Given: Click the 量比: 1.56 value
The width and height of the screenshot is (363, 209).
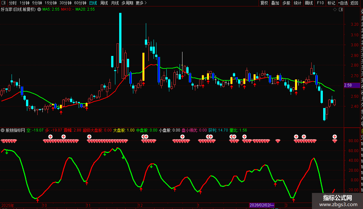Looking at the screenshot, I should pyautogui.click(x=238, y=130).
